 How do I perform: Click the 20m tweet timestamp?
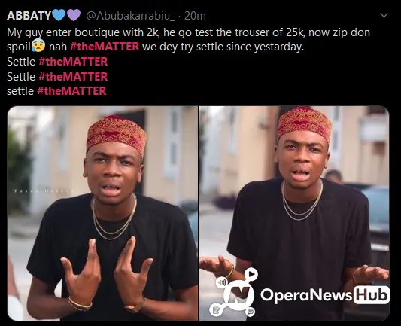click(195, 16)
